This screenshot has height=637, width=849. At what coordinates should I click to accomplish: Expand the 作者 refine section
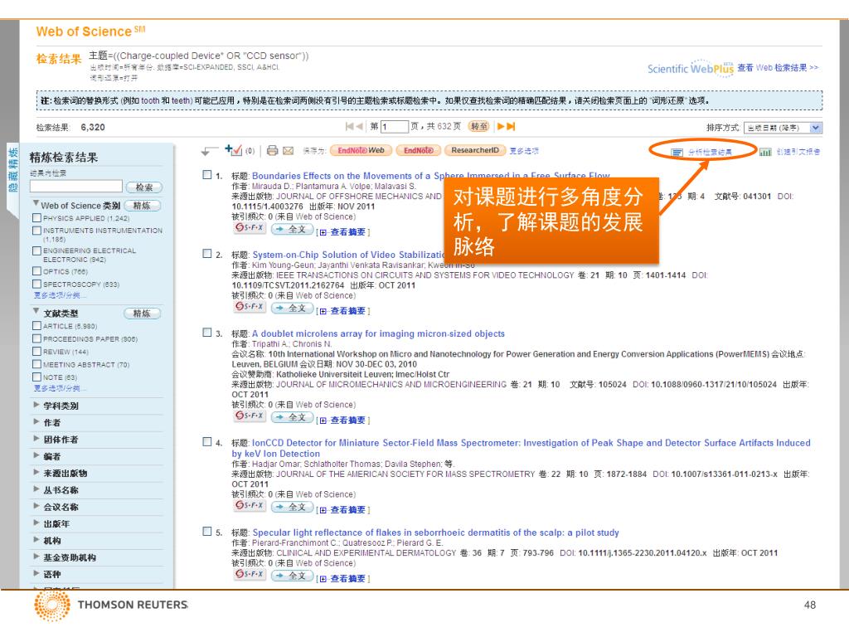point(36,421)
